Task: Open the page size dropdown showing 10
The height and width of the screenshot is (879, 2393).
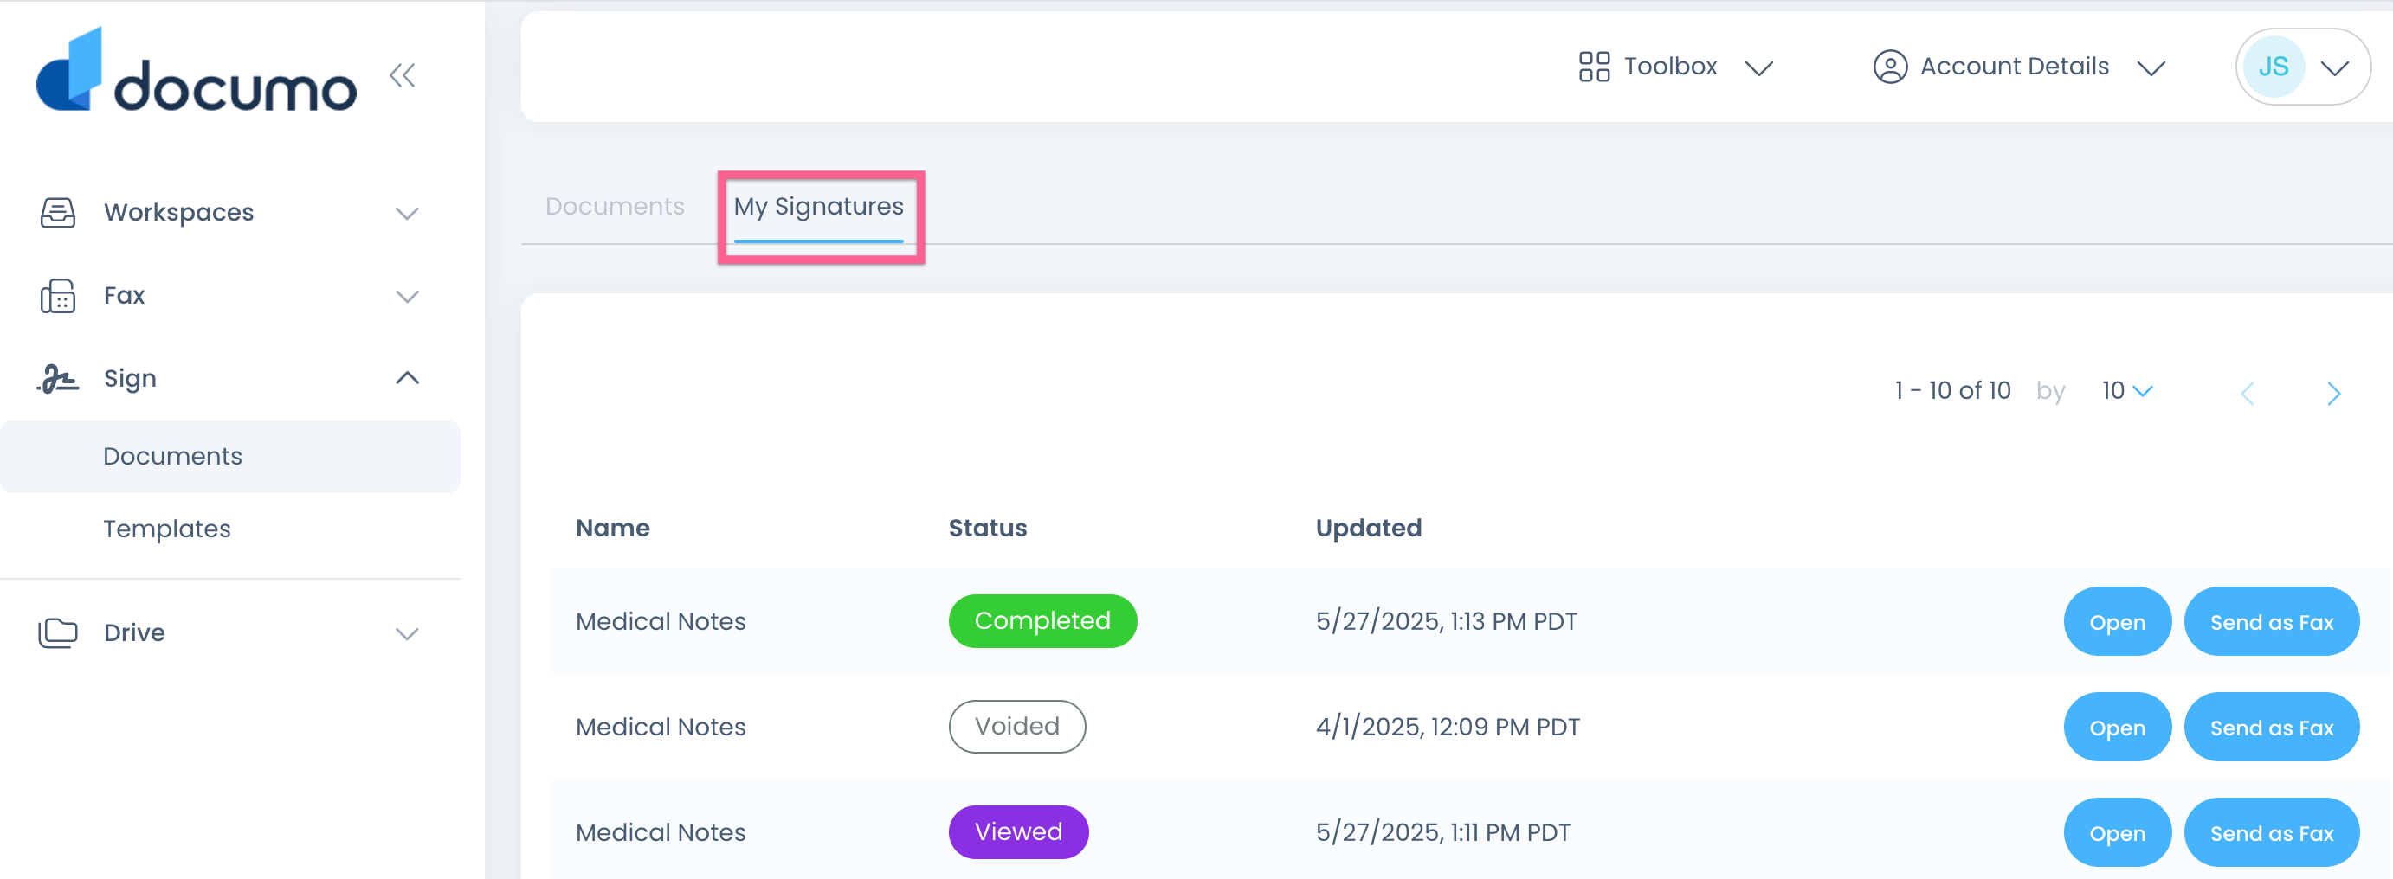Action: click(x=2126, y=391)
